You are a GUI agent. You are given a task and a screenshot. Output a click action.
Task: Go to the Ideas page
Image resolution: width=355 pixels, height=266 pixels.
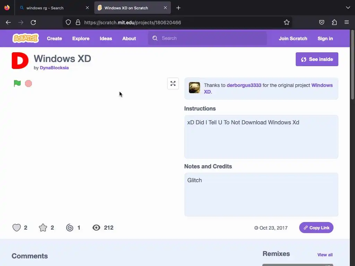tap(106, 38)
